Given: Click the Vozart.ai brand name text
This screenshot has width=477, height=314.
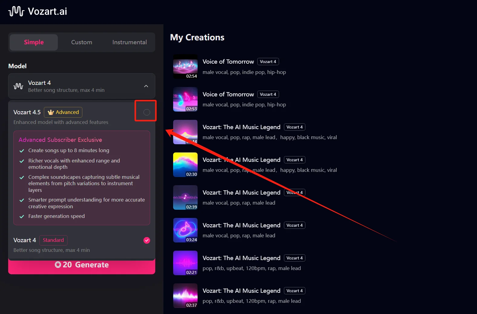Looking at the screenshot, I should coord(48,11).
